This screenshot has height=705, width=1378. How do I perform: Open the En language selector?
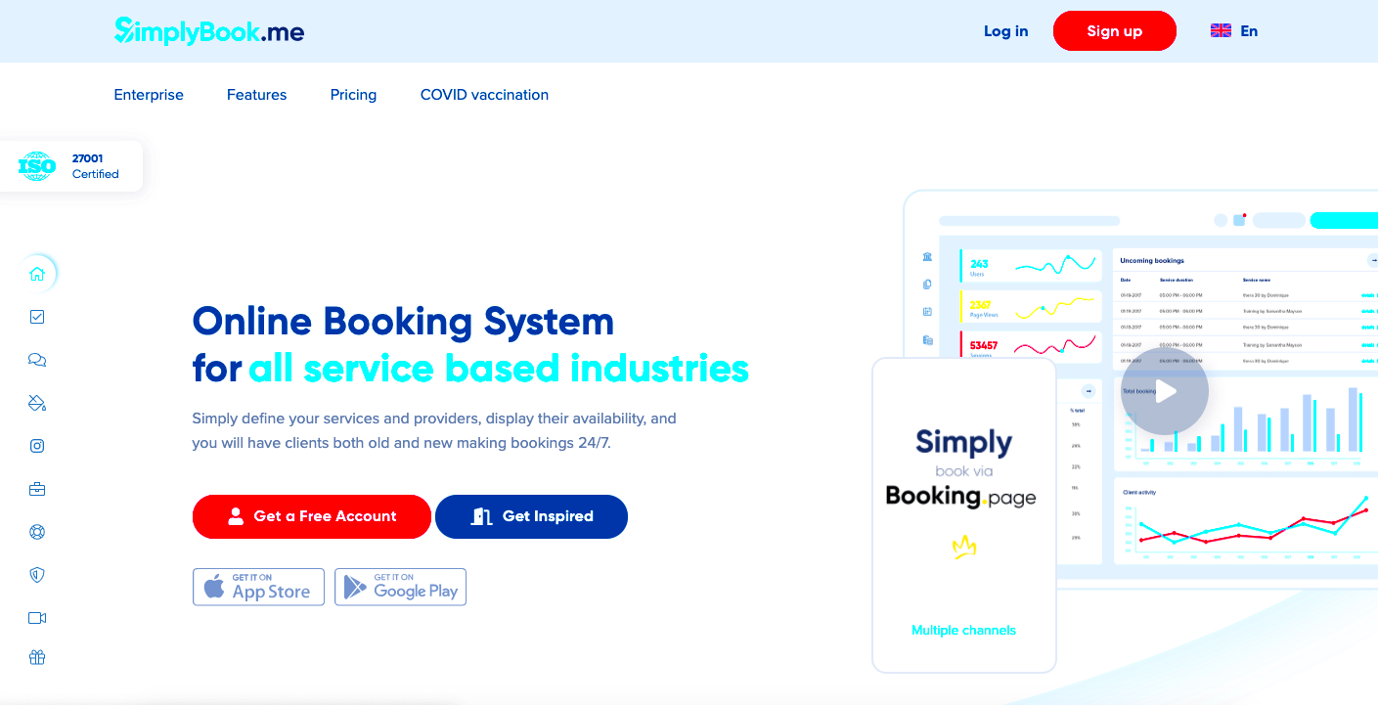coord(1249,31)
